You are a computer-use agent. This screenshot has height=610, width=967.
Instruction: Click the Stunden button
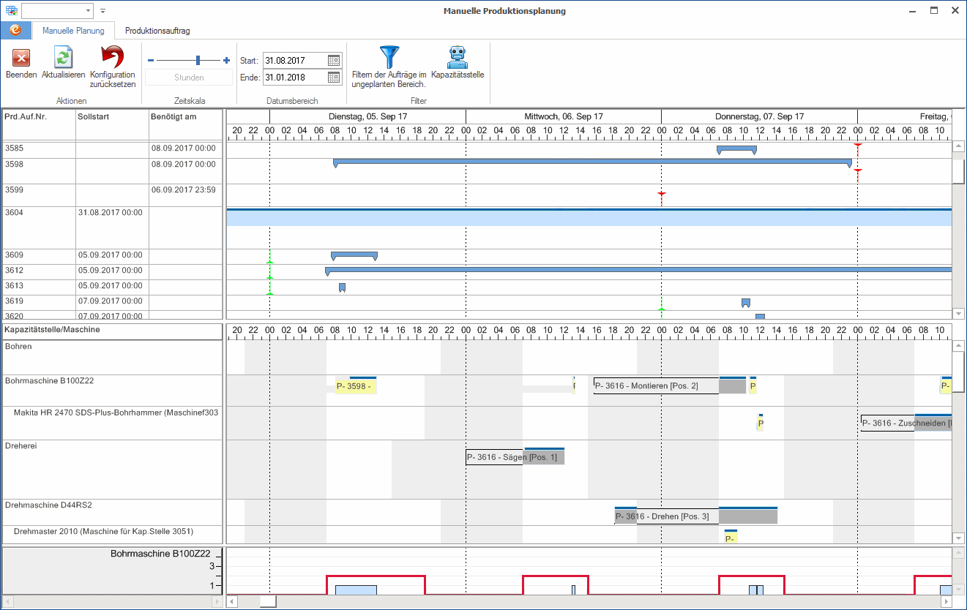tap(189, 78)
